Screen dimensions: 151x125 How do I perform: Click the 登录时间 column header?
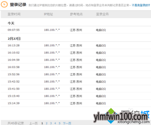point(14,14)
